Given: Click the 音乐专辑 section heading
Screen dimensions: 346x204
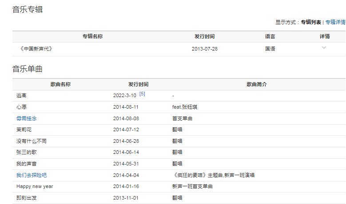Looking at the screenshot, I should (x=28, y=9).
